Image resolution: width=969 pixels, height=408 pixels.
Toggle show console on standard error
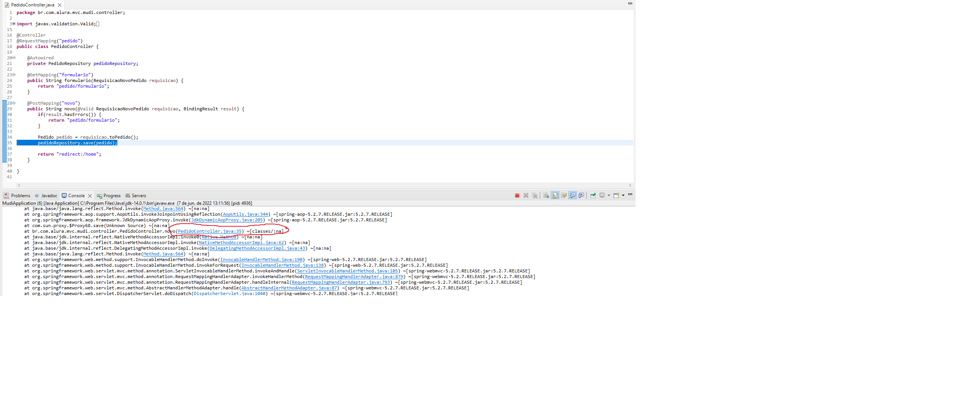point(581,195)
